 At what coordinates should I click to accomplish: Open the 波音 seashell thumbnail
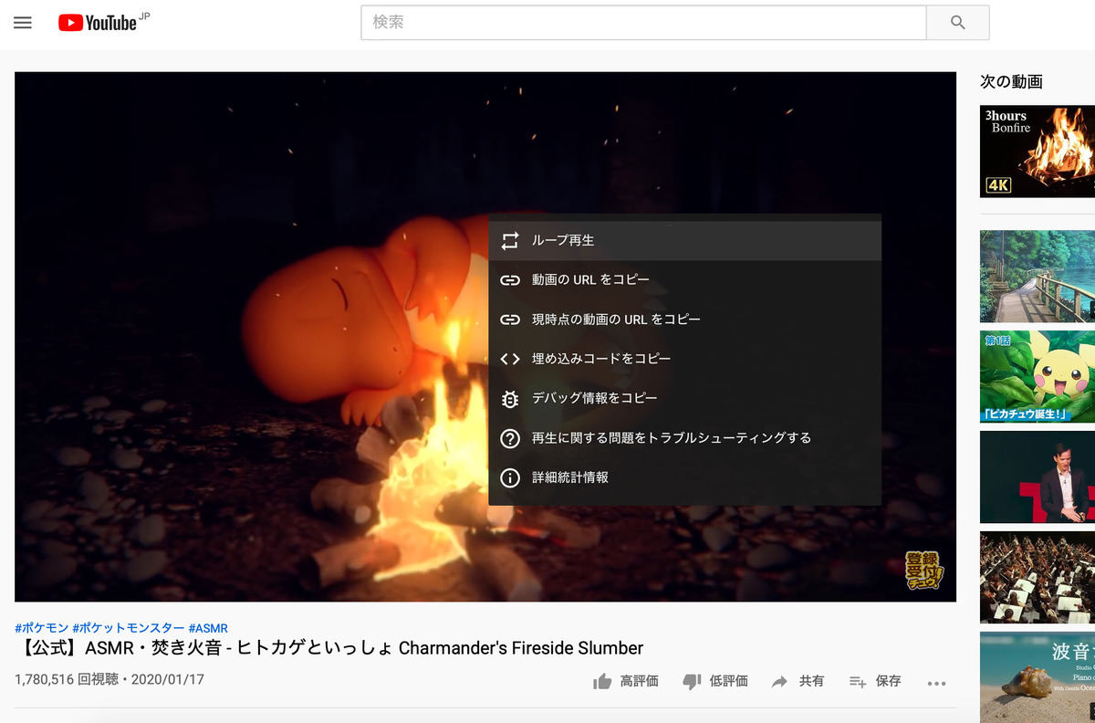(x=1038, y=677)
